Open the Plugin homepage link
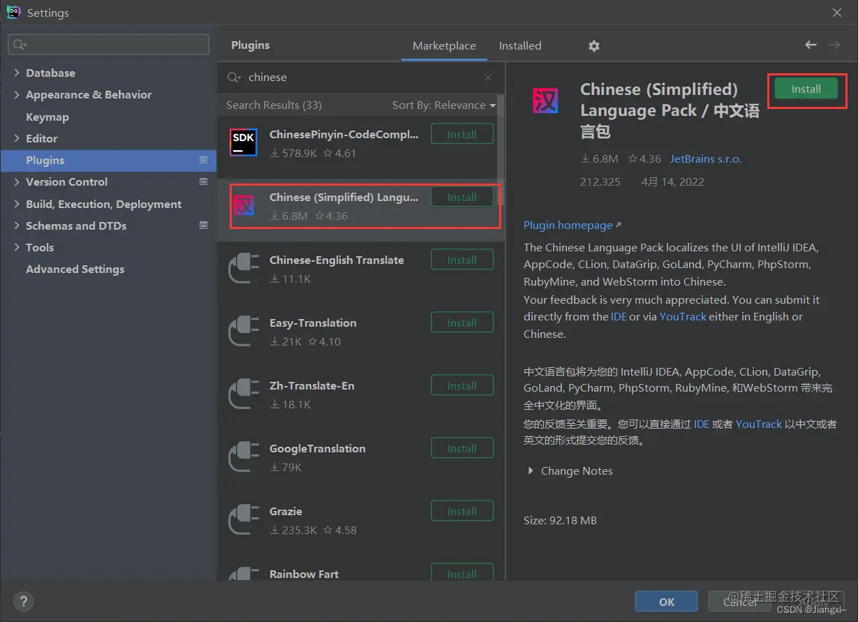 point(572,225)
